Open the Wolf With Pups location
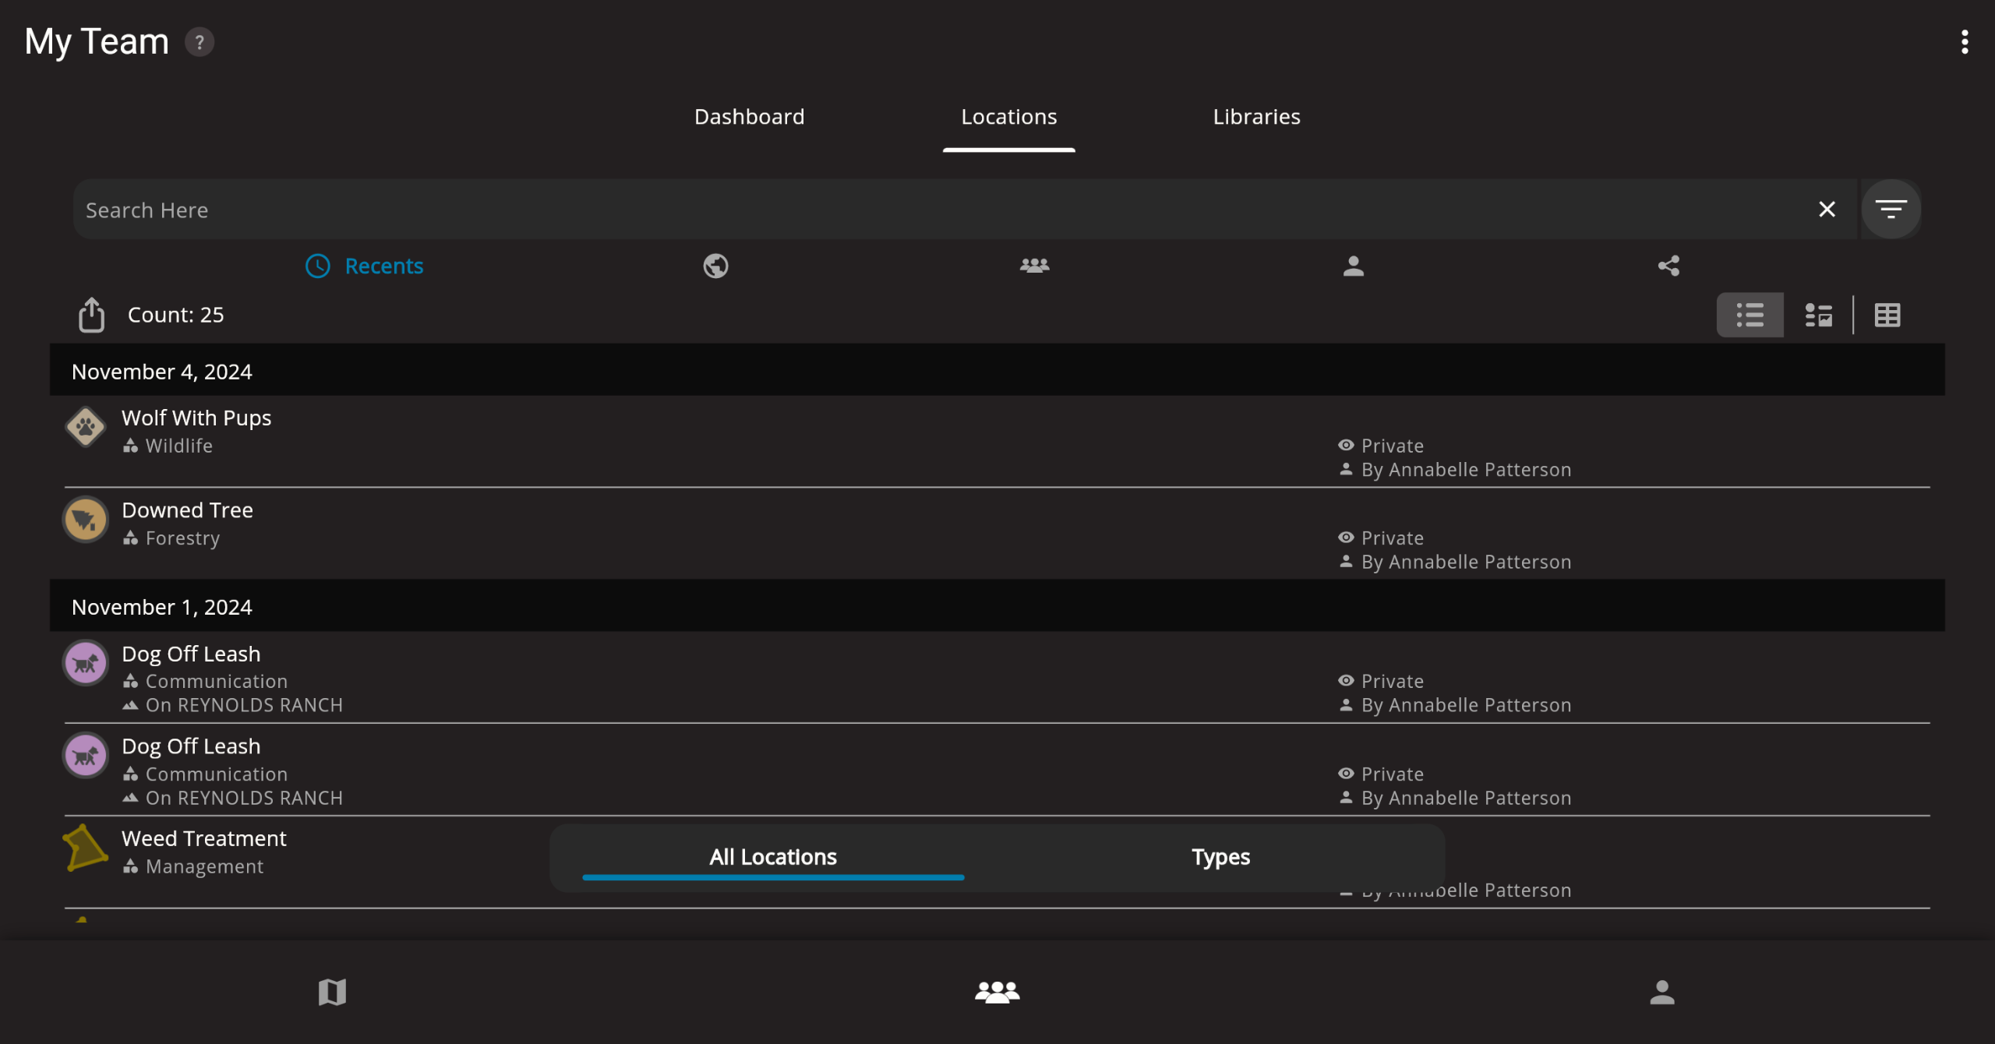The height and width of the screenshot is (1044, 1995). click(x=196, y=418)
